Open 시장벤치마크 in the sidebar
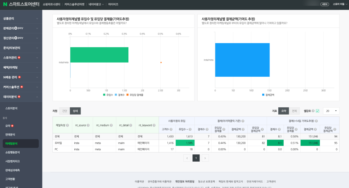The width and height of the screenshot is (349, 188). point(12,161)
